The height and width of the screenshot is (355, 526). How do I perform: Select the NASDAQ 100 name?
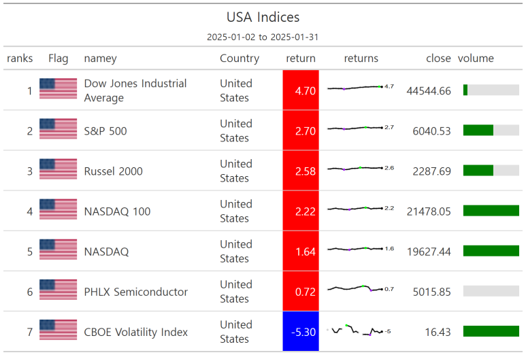point(117,212)
